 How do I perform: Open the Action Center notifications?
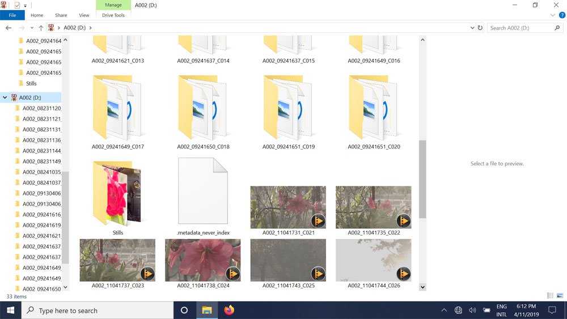[552, 311]
